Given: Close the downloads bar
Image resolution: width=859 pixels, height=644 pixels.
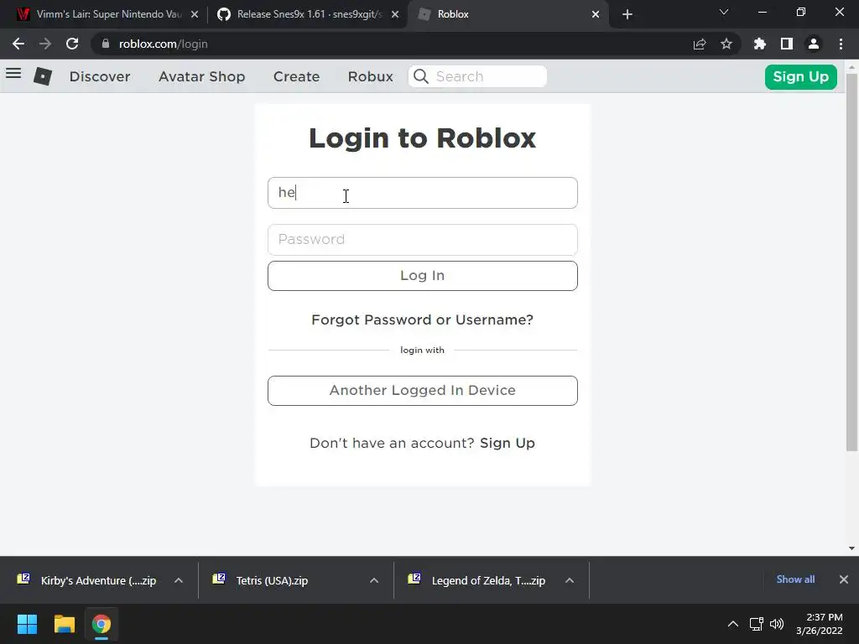Looking at the screenshot, I should [844, 579].
